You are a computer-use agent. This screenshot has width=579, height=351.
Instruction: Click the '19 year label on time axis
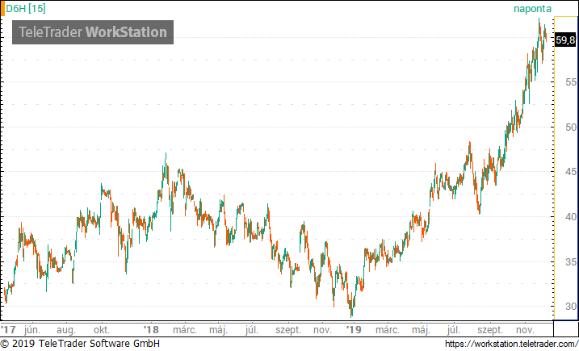click(x=354, y=329)
